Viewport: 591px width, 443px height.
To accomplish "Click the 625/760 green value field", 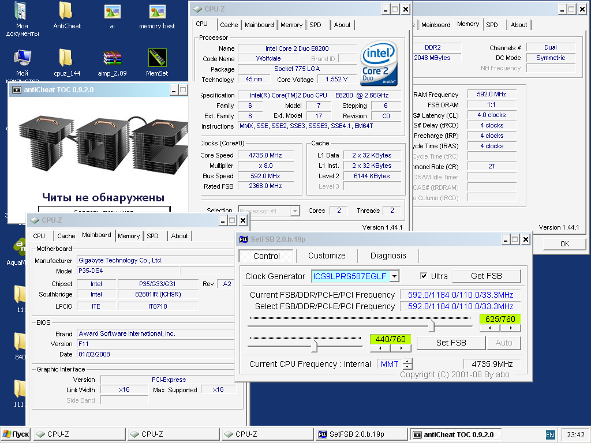I will [x=500, y=319].
